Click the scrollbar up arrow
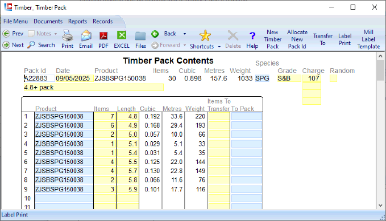386x221 pixels. coord(380,56)
